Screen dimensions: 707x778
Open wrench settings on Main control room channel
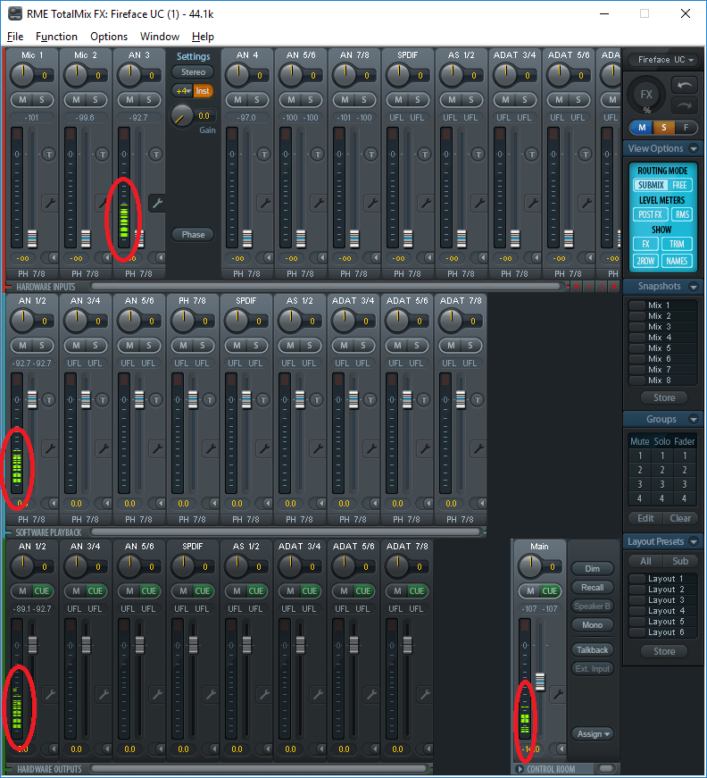[x=558, y=694]
